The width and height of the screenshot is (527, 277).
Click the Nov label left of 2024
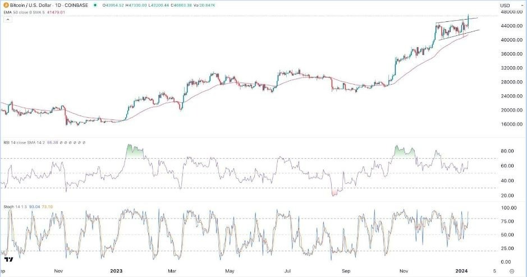click(x=404, y=271)
